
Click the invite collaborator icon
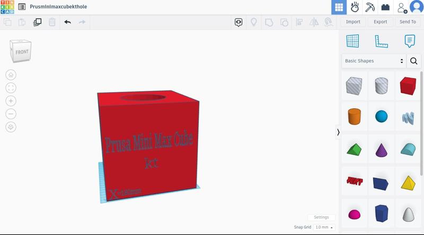coord(402,8)
